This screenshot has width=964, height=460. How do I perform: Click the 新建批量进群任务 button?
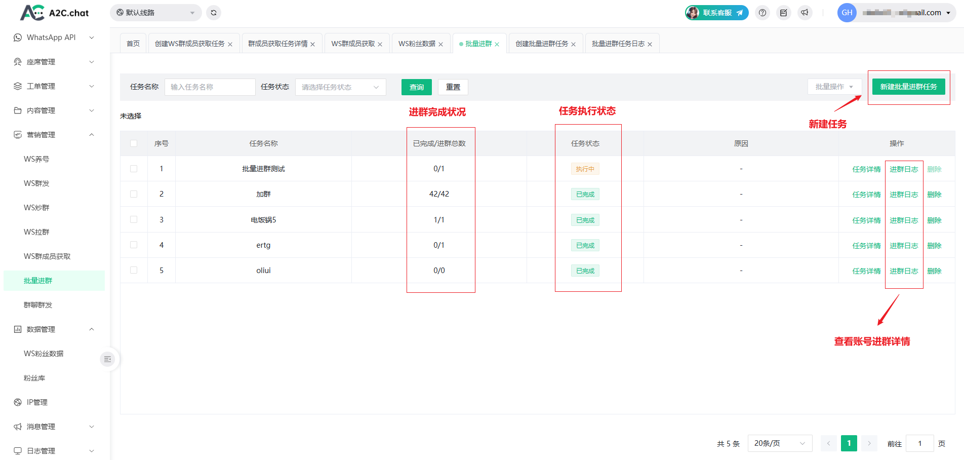pos(908,87)
